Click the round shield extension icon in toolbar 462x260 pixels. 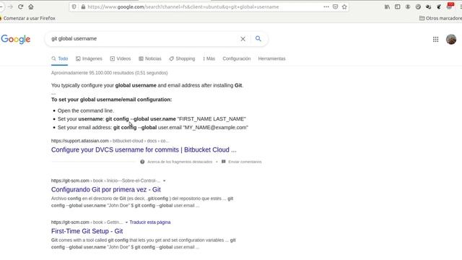[418, 6]
